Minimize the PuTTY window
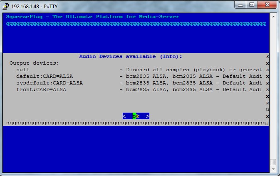280x176 pixels. click(x=240, y=5)
